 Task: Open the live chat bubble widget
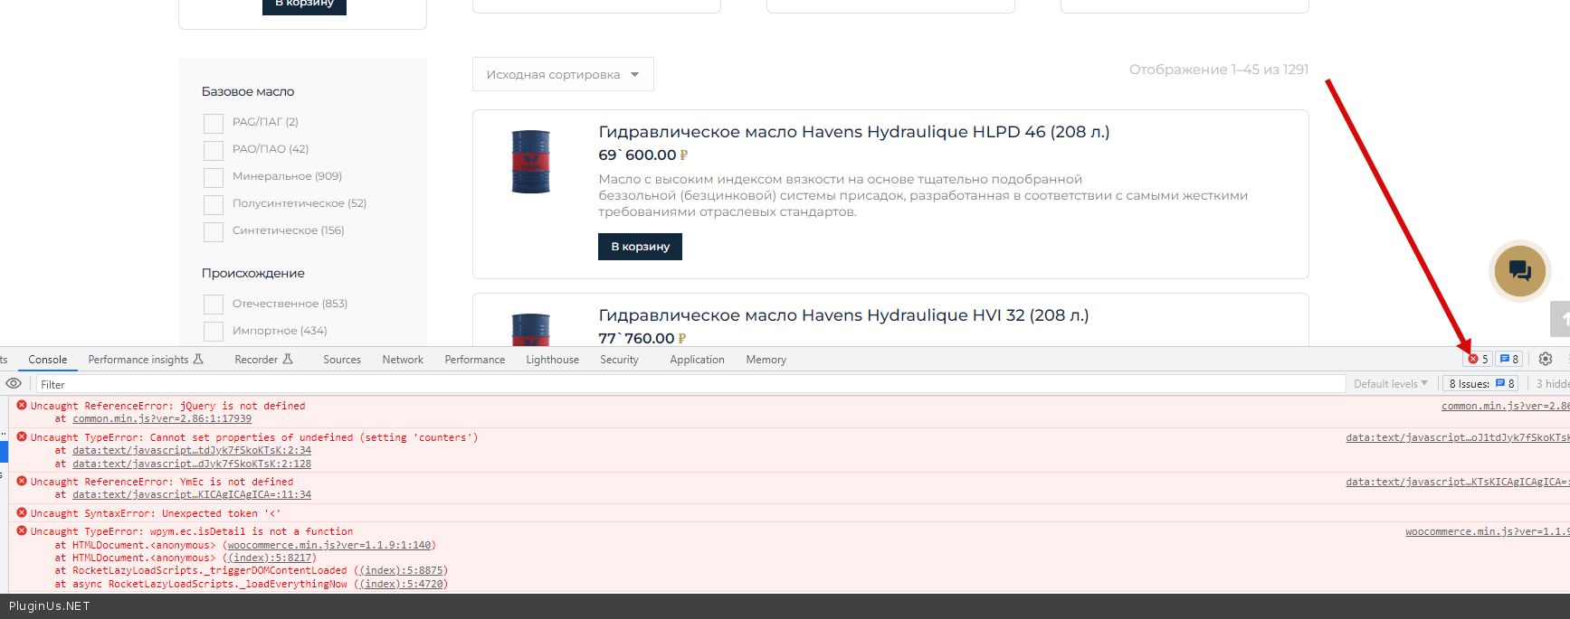pyautogui.click(x=1519, y=270)
